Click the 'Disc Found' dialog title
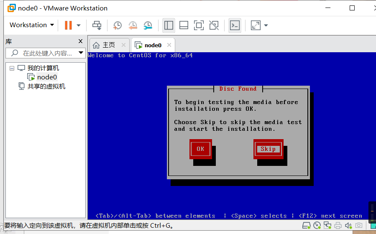Viewport: 376px width, 234px height. click(238, 89)
